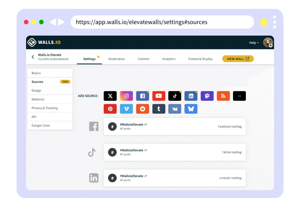Switch to the Moderation tab
300x207 pixels.
click(x=117, y=59)
